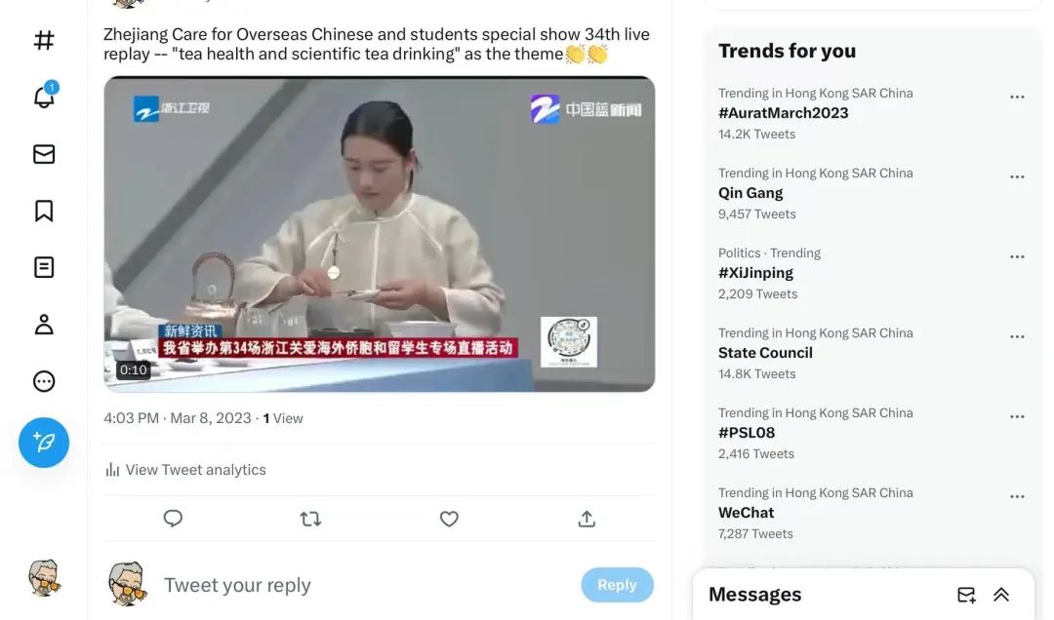Click the compose Tweet feather button
Image resolution: width=1054 pixels, height=620 pixels.
pos(44,443)
